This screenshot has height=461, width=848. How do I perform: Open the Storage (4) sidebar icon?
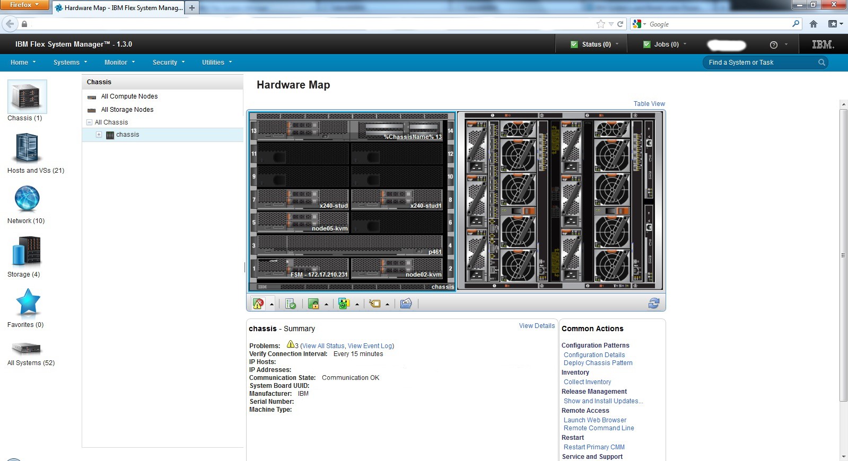27,251
